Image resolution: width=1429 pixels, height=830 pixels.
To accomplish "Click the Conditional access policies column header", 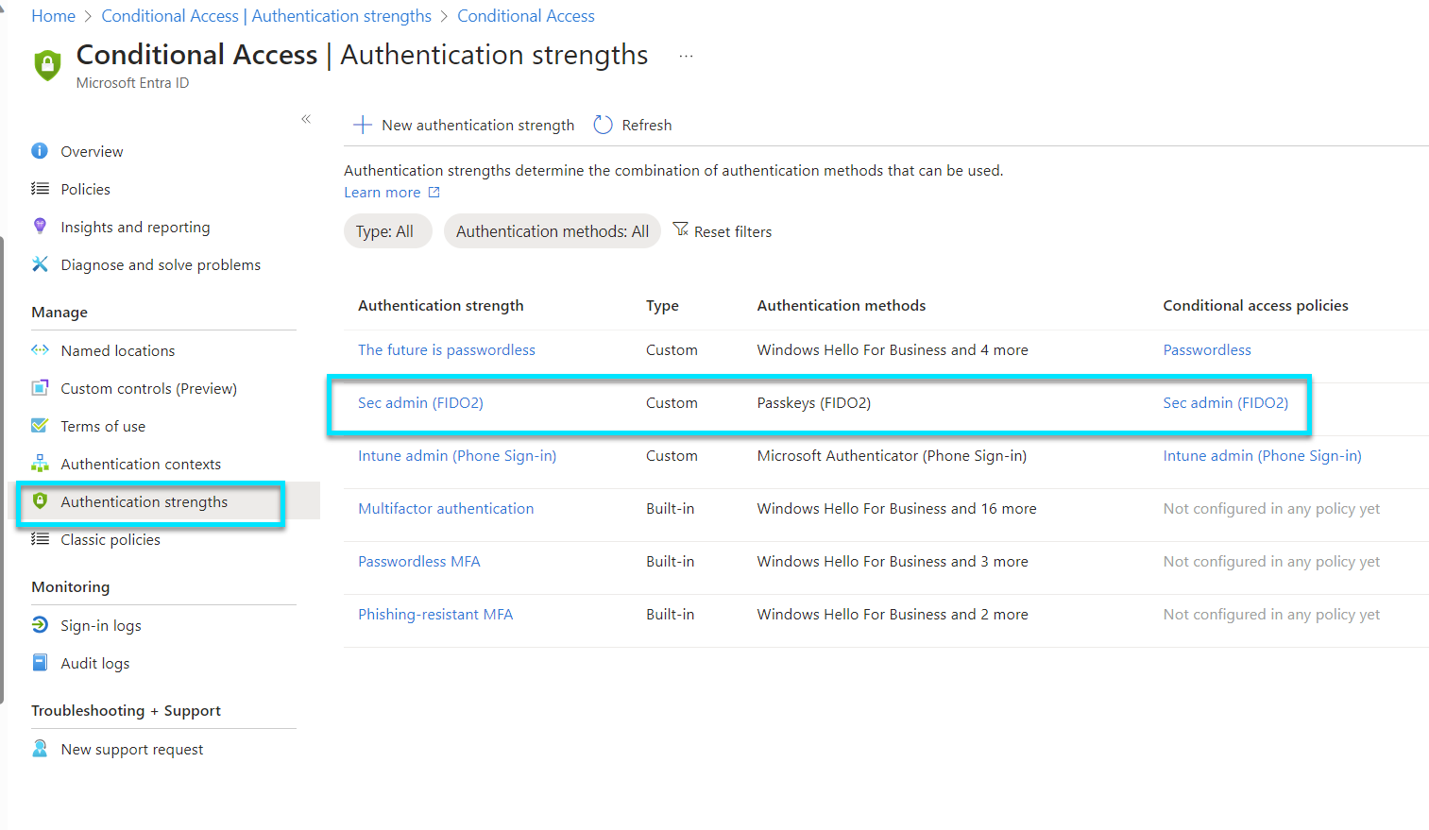I will point(1255,305).
